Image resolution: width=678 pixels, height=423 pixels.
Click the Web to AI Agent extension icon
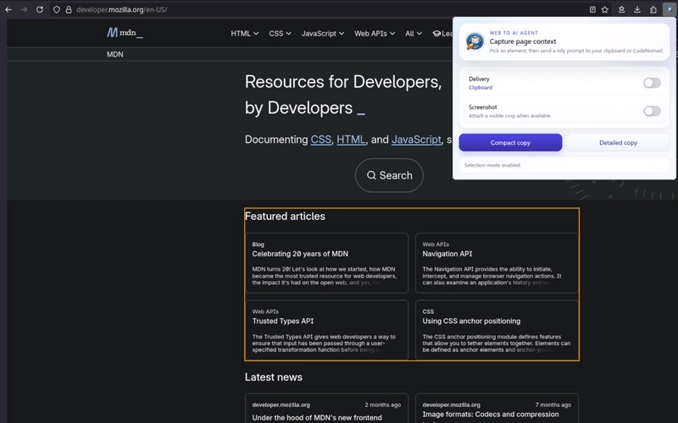coord(669,9)
